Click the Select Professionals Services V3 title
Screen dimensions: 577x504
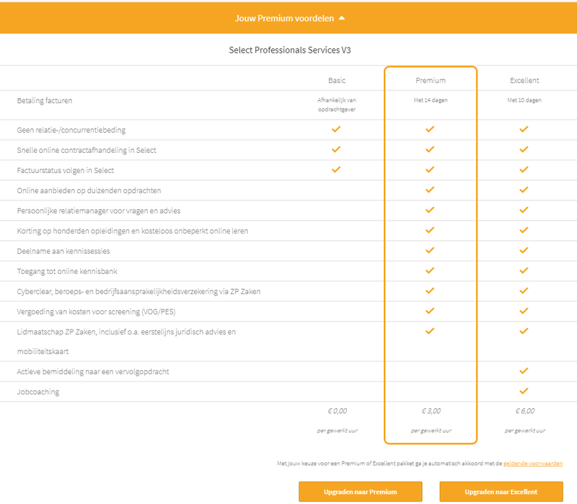289,50
